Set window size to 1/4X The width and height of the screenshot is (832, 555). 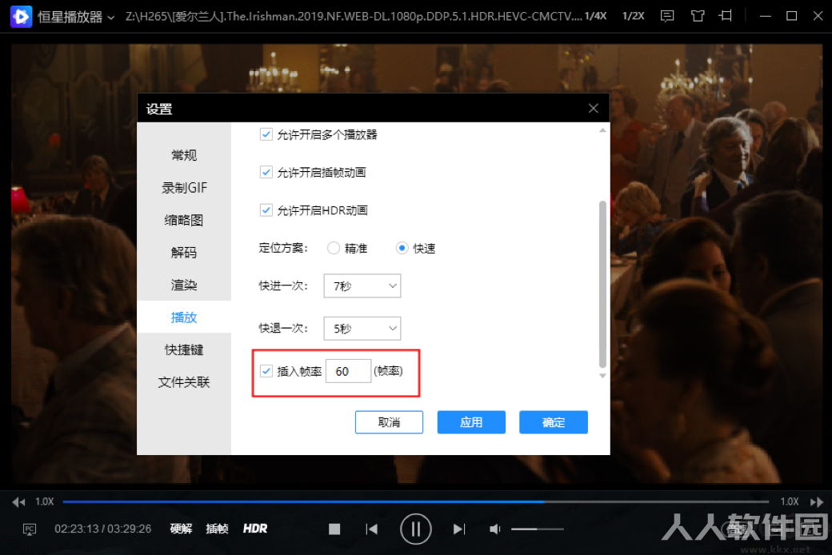coord(595,17)
